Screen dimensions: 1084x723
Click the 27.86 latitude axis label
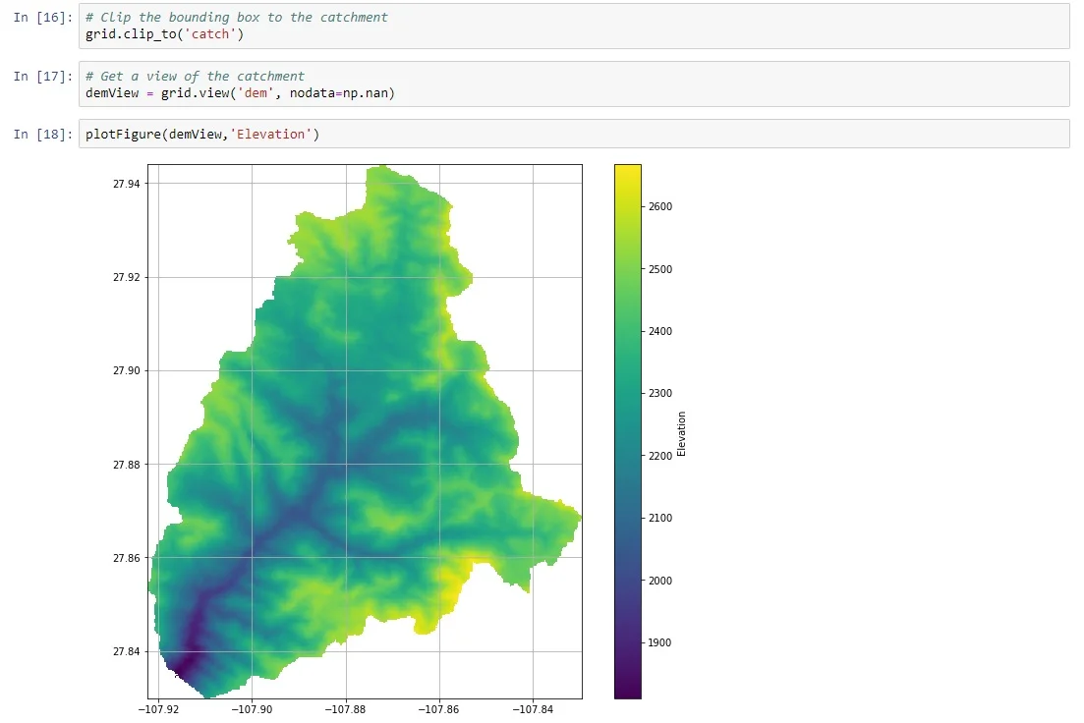tap(127, 558)
